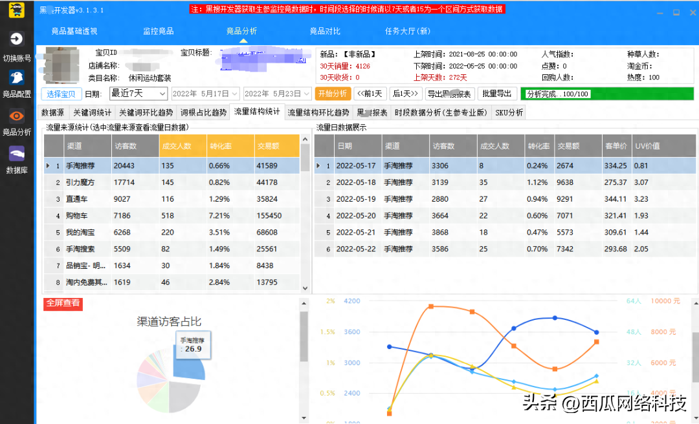Open the SKU分析 tab
The width and height of the screenshot is (699, 424).
509,112
